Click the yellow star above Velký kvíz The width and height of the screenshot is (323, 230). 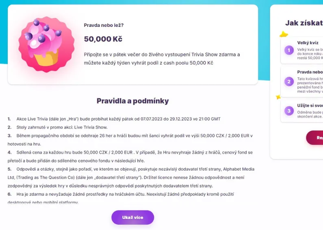point(284,34)
